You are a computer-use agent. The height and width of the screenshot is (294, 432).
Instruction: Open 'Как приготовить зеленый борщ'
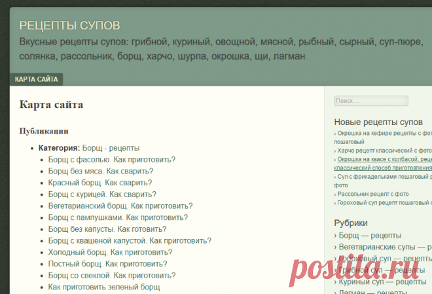104,287
